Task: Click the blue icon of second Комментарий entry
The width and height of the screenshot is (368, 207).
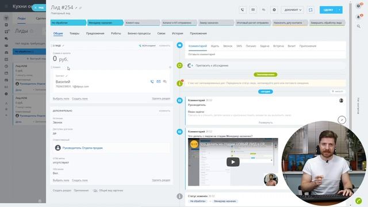Action: coord(180,132)
